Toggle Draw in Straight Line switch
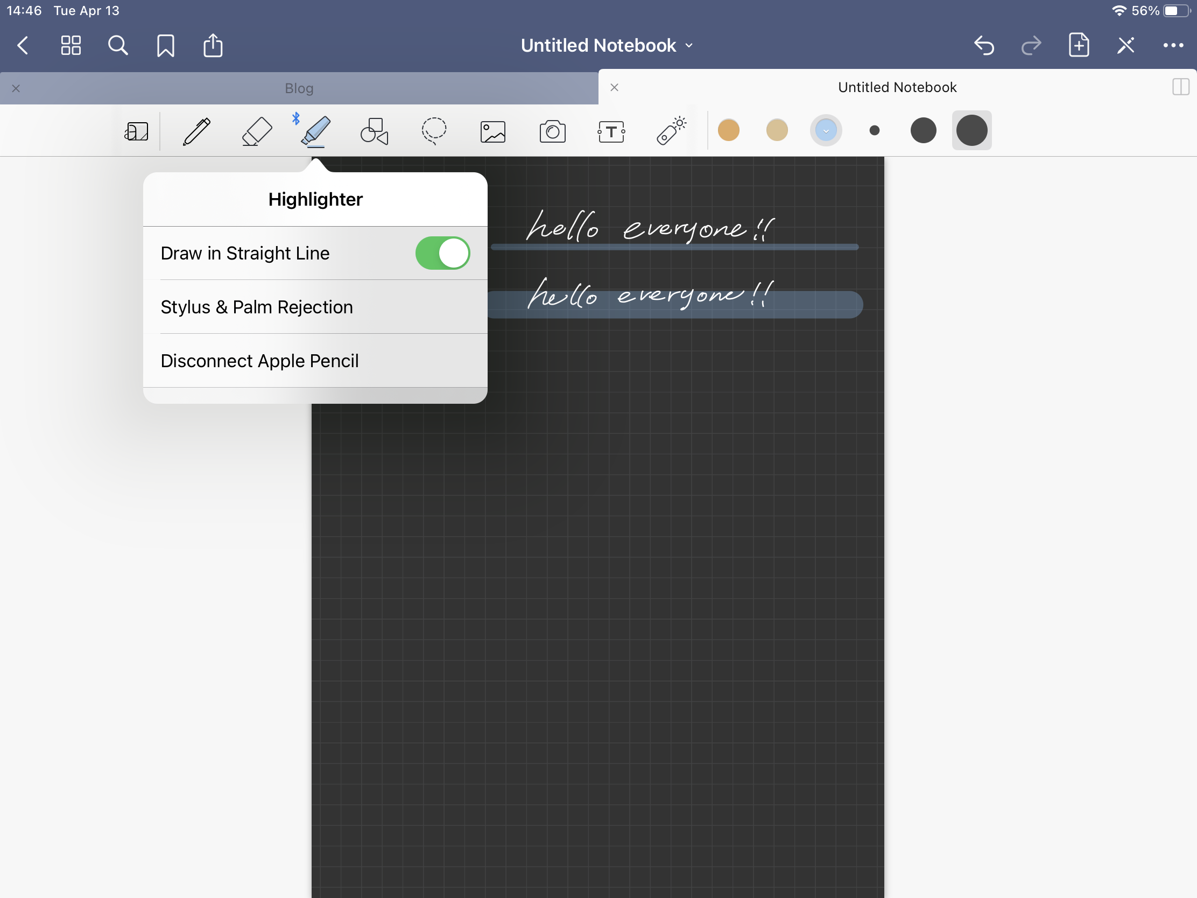The width and height of the screenshot is (1197, 898). click(x=442, y=254)
